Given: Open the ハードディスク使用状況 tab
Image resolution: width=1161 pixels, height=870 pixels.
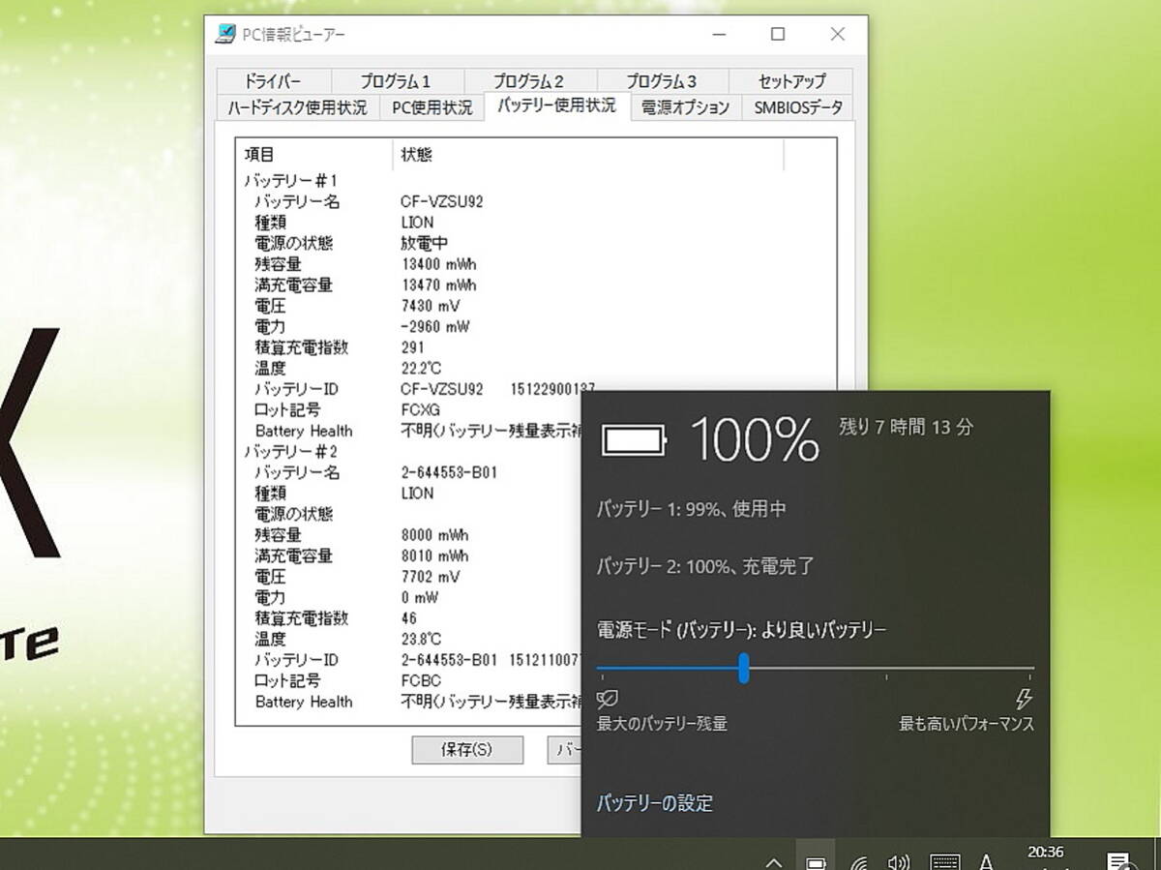Looking at the screenshot, I should click(x=297, y=107).
